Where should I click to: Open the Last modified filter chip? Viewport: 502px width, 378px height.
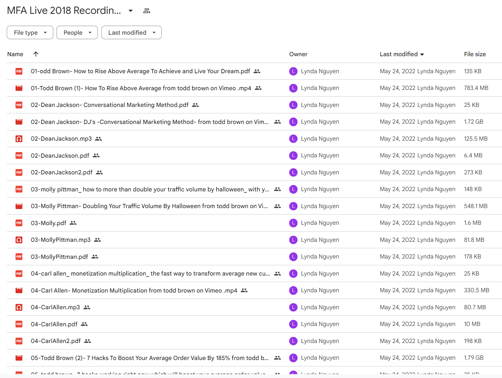click(131, 32)
